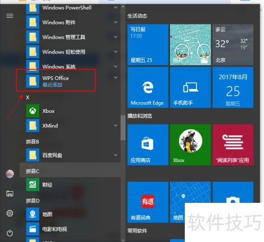Open the hamburger menu icon
The width and height of the screenshot is (264, 242).
click(10, 16)
